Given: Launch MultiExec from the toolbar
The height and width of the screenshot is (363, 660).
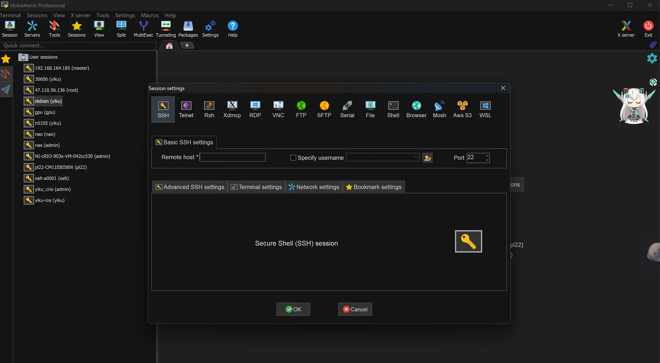Looking at the screenshot, I should click(144, 29).
